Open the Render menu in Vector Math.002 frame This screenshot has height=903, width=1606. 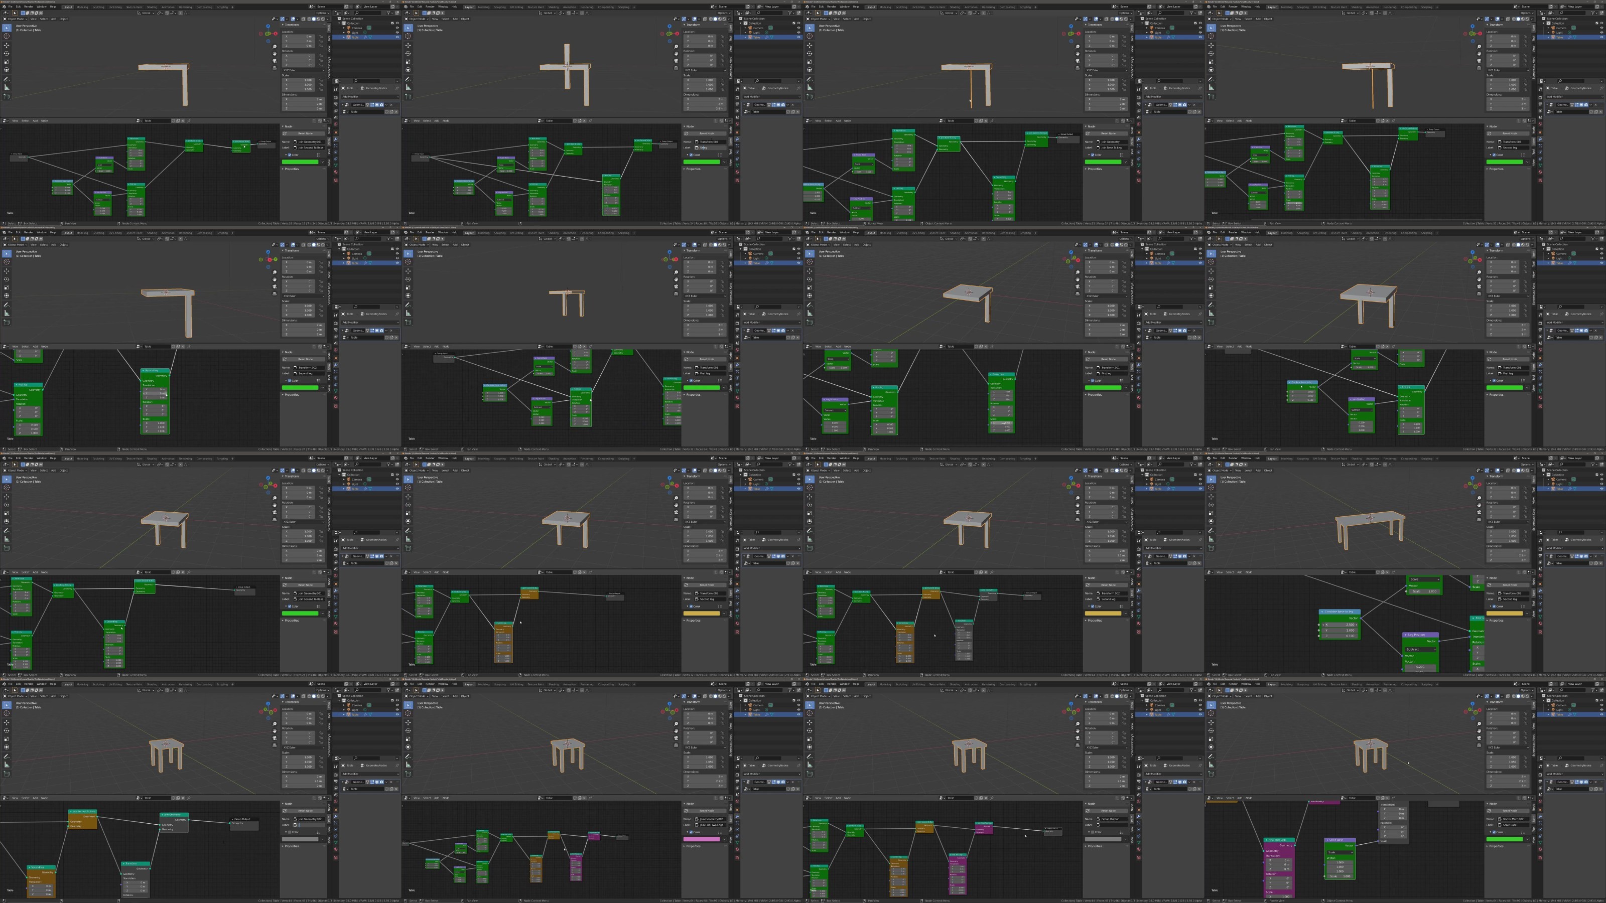tap(1233, 684)
